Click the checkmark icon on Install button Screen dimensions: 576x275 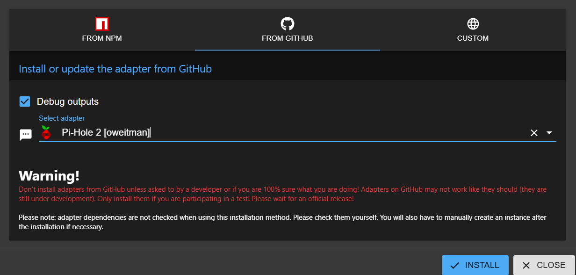454,265
